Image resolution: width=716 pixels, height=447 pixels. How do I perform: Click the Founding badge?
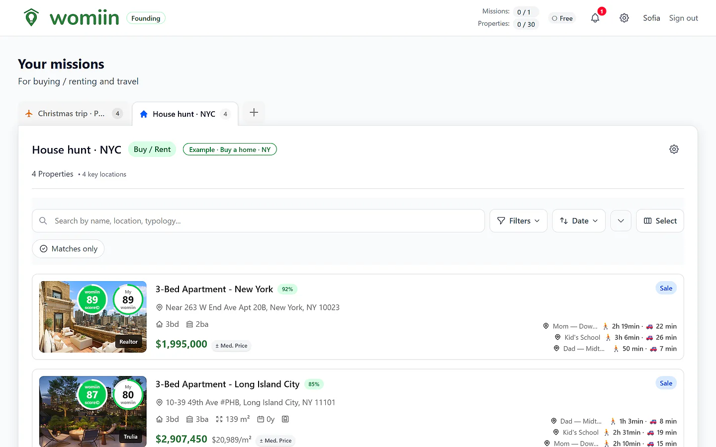pos(146,18)
